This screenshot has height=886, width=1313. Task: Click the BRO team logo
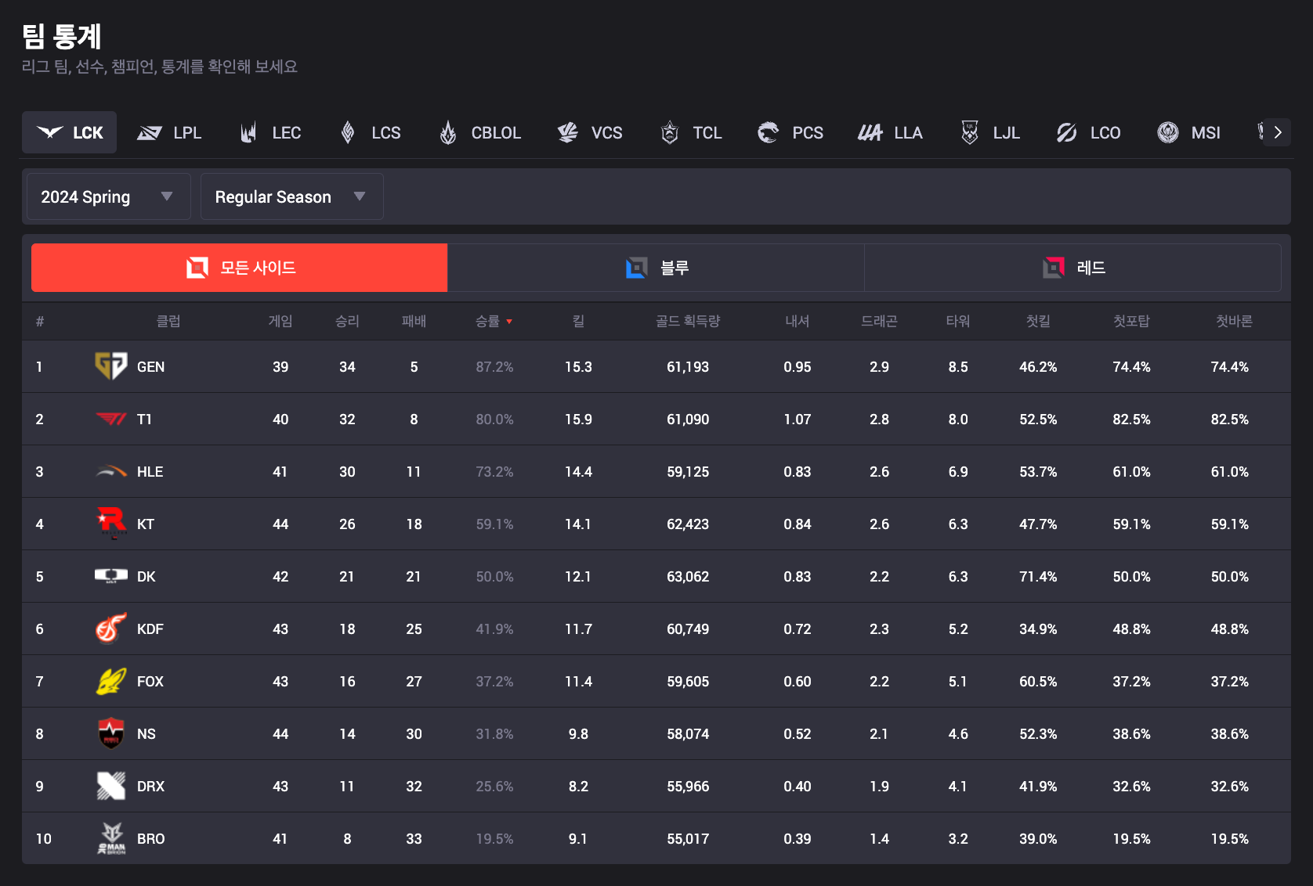pos(110,838)
